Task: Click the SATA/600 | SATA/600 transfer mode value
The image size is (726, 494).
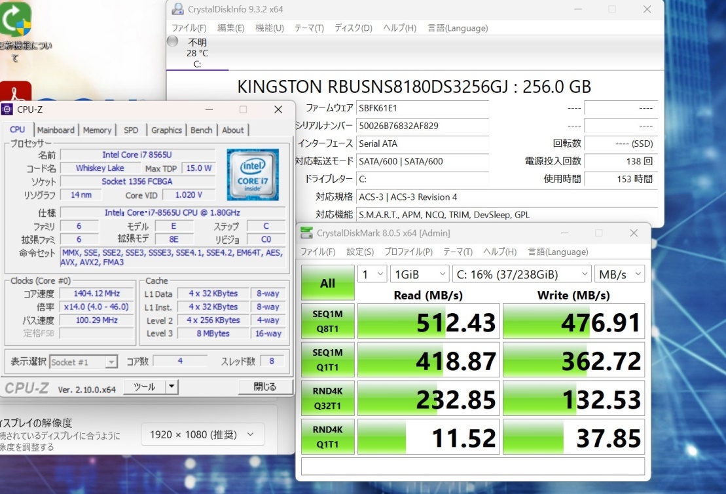Action: (423, 161)
